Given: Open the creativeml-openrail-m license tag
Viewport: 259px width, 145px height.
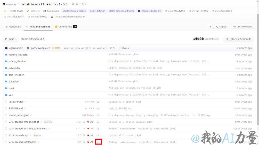Looking at the screenshot, I should pos(68,17).
